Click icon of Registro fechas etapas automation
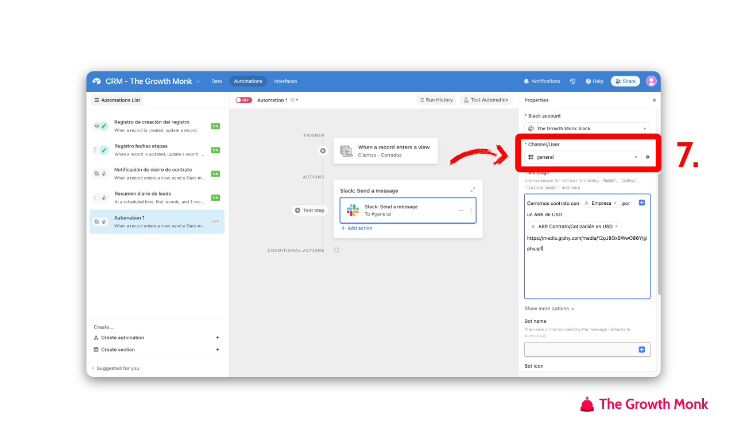The height and width of the screenshot is (448, 747). pyautogui.click(x=101, y=150)
